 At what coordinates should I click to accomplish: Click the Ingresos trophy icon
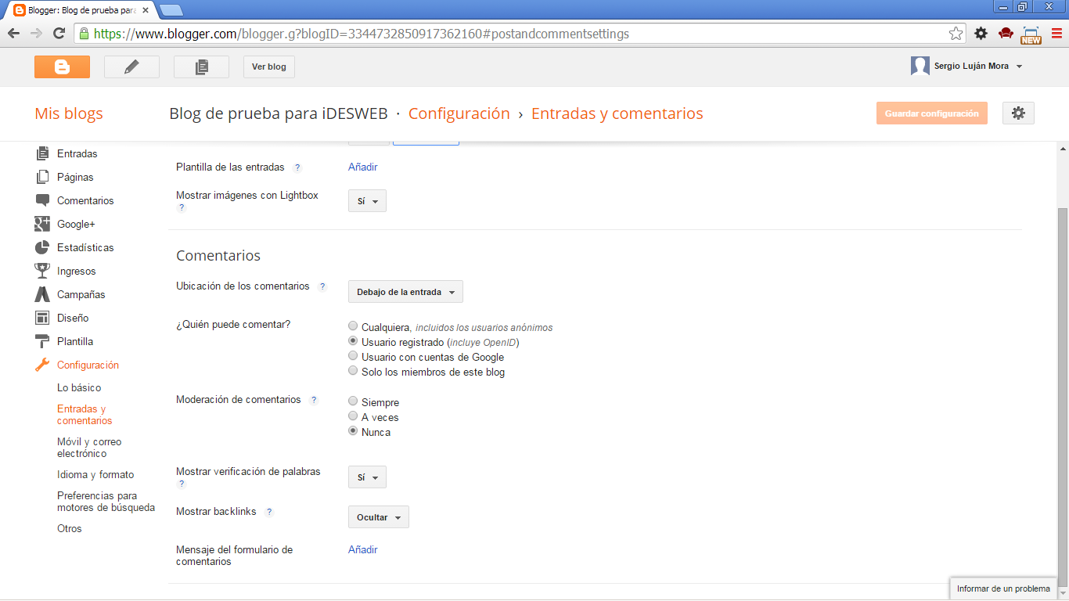[42, 271]
